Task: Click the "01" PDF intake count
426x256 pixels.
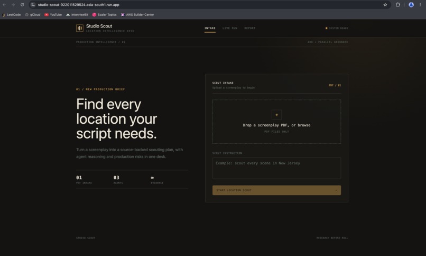Action: 79,178
